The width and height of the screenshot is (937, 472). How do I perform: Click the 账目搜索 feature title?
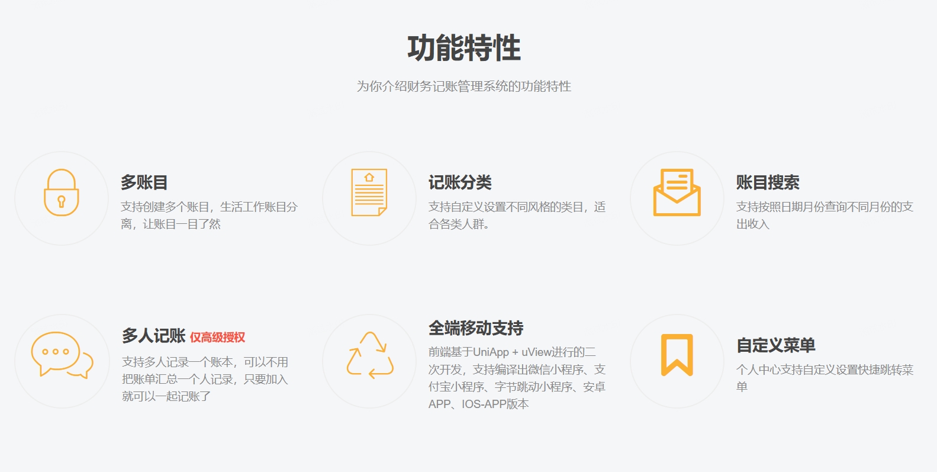tap(768, 182)
